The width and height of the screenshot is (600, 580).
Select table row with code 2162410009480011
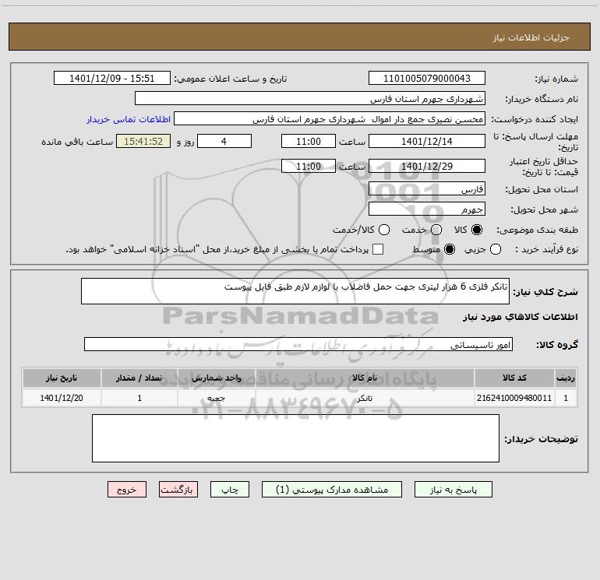300,398
